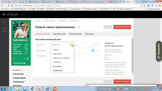Click bottom 'Отменить' button
The image size is (162, 91).
pyautogui.click(x=108, y=81)
